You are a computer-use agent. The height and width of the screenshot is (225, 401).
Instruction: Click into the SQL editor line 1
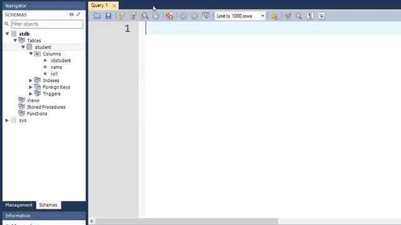pos(273,28)
